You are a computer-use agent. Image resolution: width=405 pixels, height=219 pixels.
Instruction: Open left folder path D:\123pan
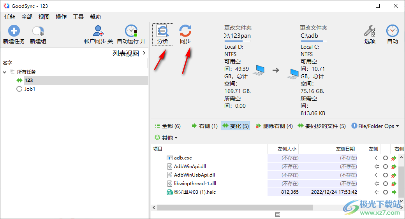(x=238, y=36)
